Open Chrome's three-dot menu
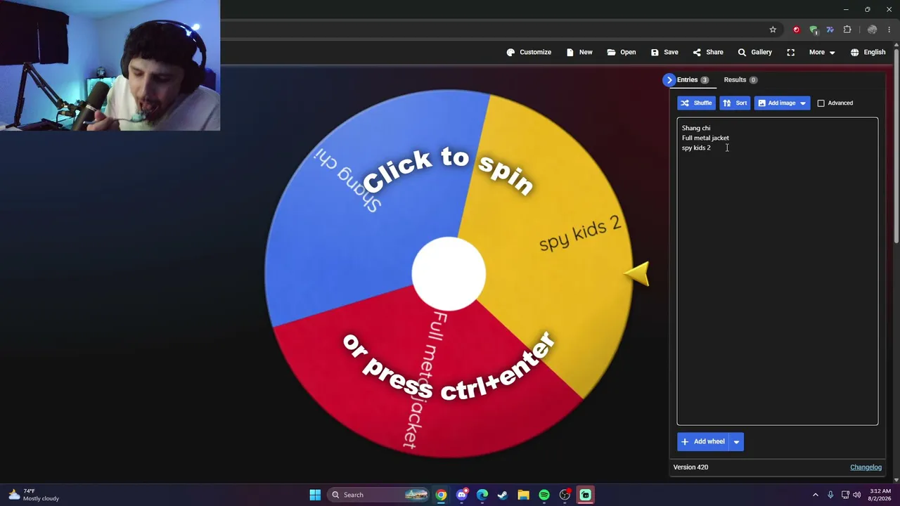Viewport: 900px width, 506px height. pyautogui.click(x=889, y=30)
